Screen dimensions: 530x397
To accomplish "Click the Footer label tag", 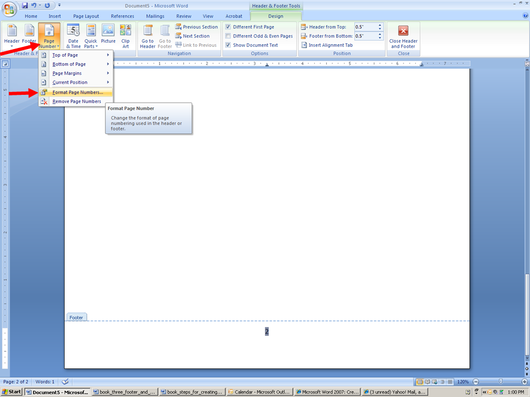I will 76,318.
